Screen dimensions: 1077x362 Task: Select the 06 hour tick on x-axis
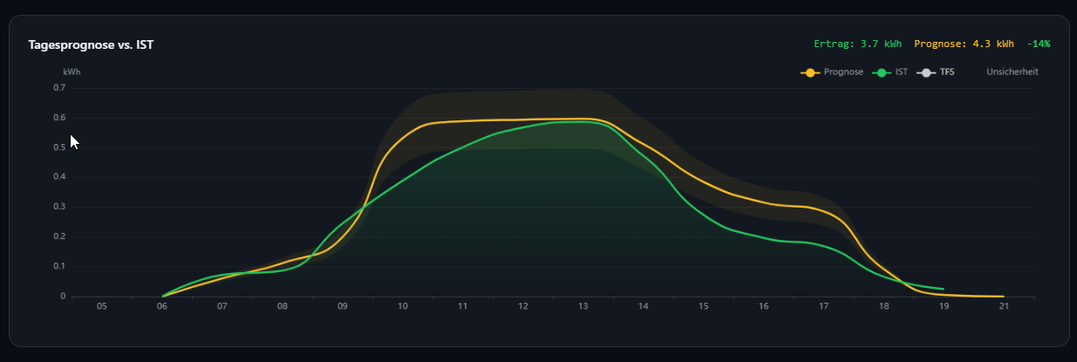(x=162, y=307)
